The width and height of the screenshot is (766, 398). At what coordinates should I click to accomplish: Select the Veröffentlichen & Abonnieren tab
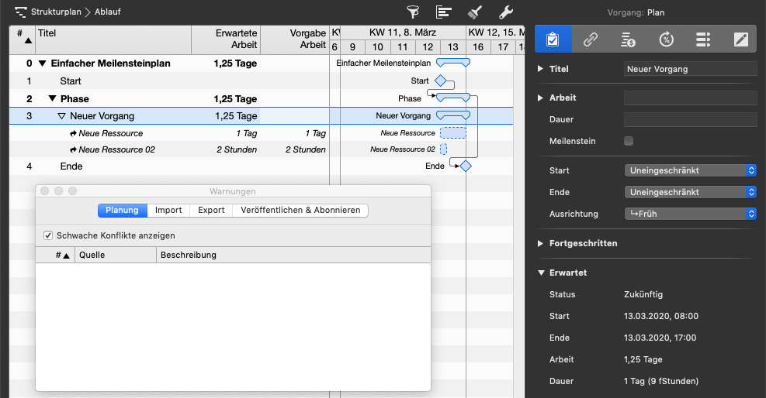[x=300, y=211]
